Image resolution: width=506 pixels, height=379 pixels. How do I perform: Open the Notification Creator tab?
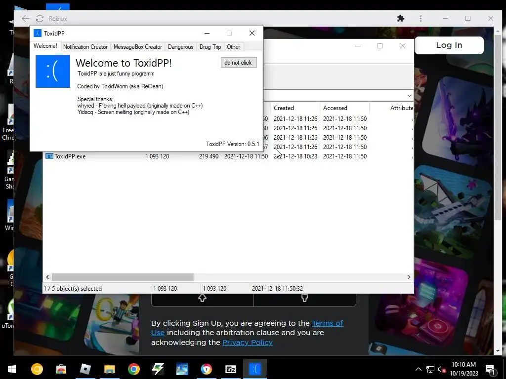(85, 47)
